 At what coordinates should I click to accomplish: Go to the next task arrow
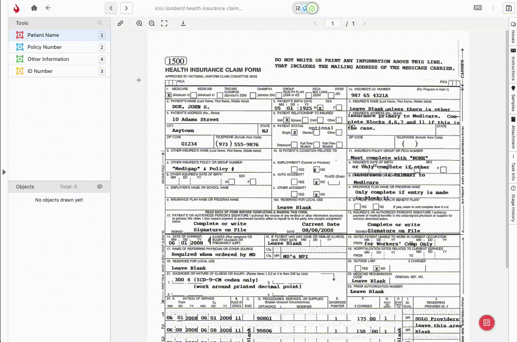click(x=126, y=8)
